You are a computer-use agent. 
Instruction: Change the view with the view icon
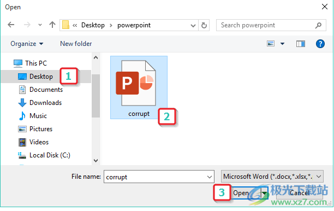tap(271, 44)
